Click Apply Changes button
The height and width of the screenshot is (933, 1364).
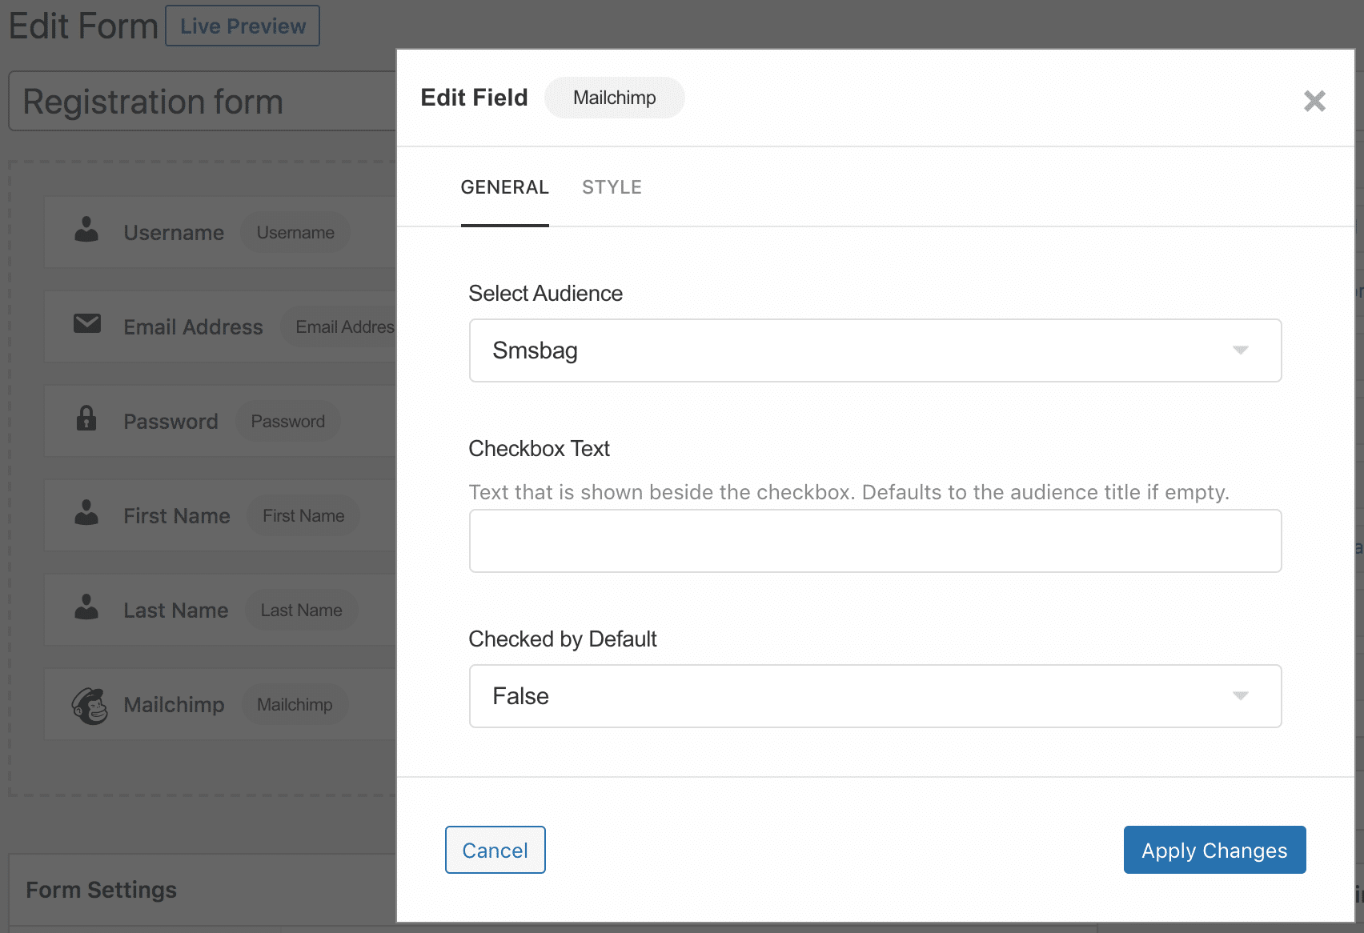[x=1214, y=850]
